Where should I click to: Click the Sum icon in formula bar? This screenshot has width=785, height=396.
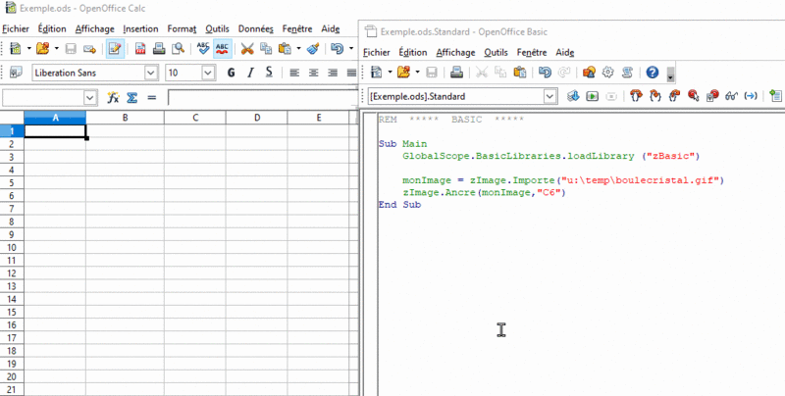pos(132,97)
